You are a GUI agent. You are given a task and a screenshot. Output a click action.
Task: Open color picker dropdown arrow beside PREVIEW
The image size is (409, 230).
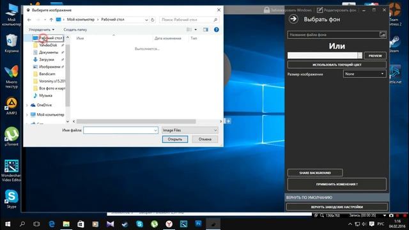(360, 56)
